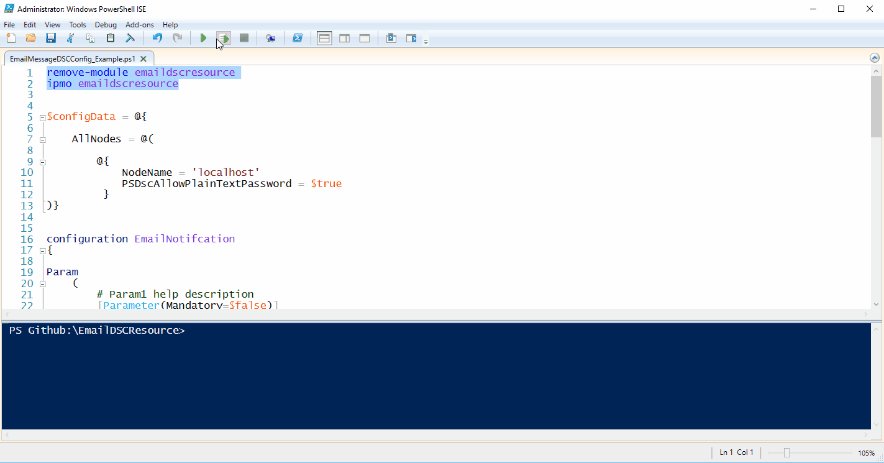The image size is (884, 463).
Task: Hide the script pane with the chevron button
Action: [875, 58]
